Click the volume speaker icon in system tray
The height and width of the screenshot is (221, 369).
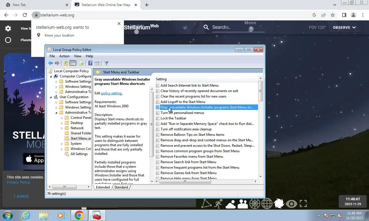pyautogui.click(x=340, y=216)
